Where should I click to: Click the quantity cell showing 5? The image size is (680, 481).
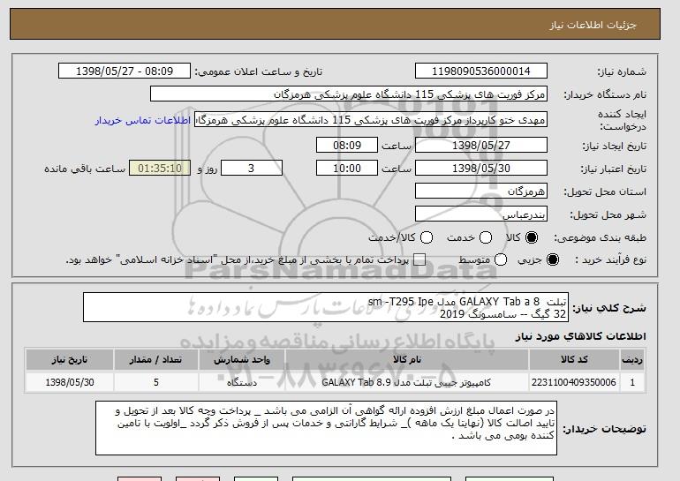point(155,382)
